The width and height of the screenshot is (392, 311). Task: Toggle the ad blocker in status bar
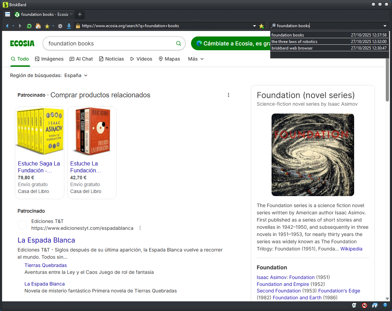tap(364, 305)
